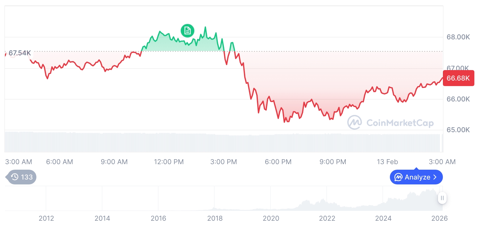This screenshot has width=483, height=225.
Task: Click the CoinMarketCap logo inside Analyze button
Action: 398,177
